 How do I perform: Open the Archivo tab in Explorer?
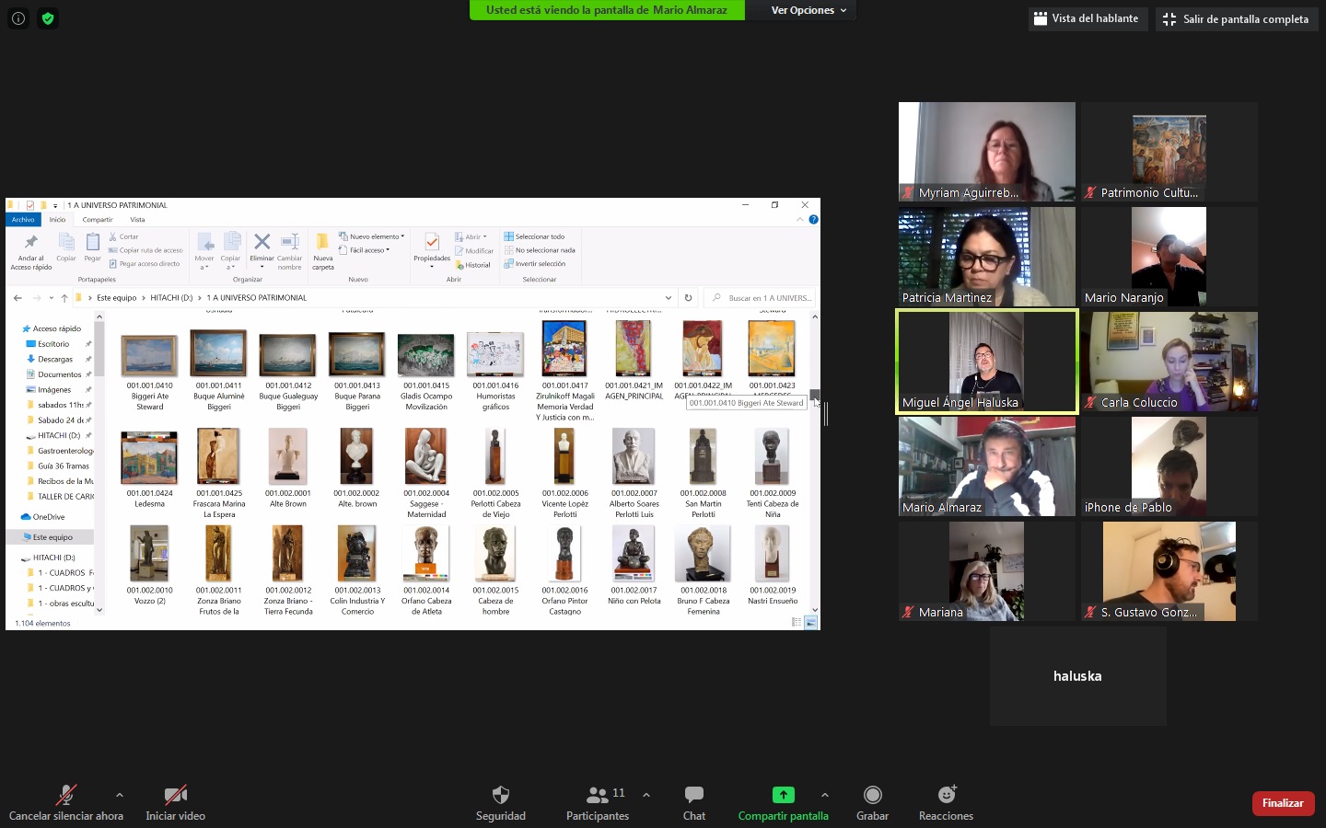click(x=23, y=220)
